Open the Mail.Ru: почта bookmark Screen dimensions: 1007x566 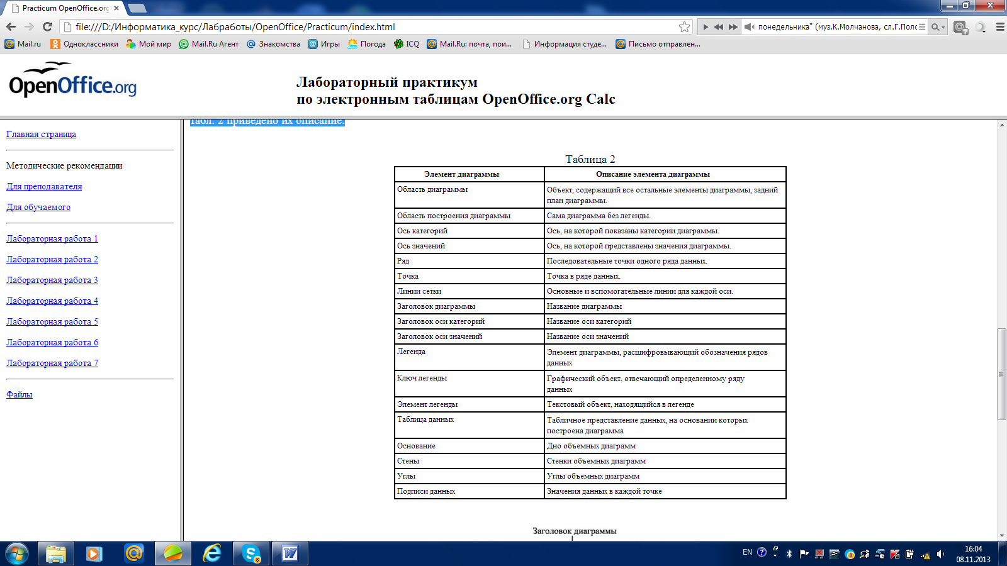[x=470, y=44]
